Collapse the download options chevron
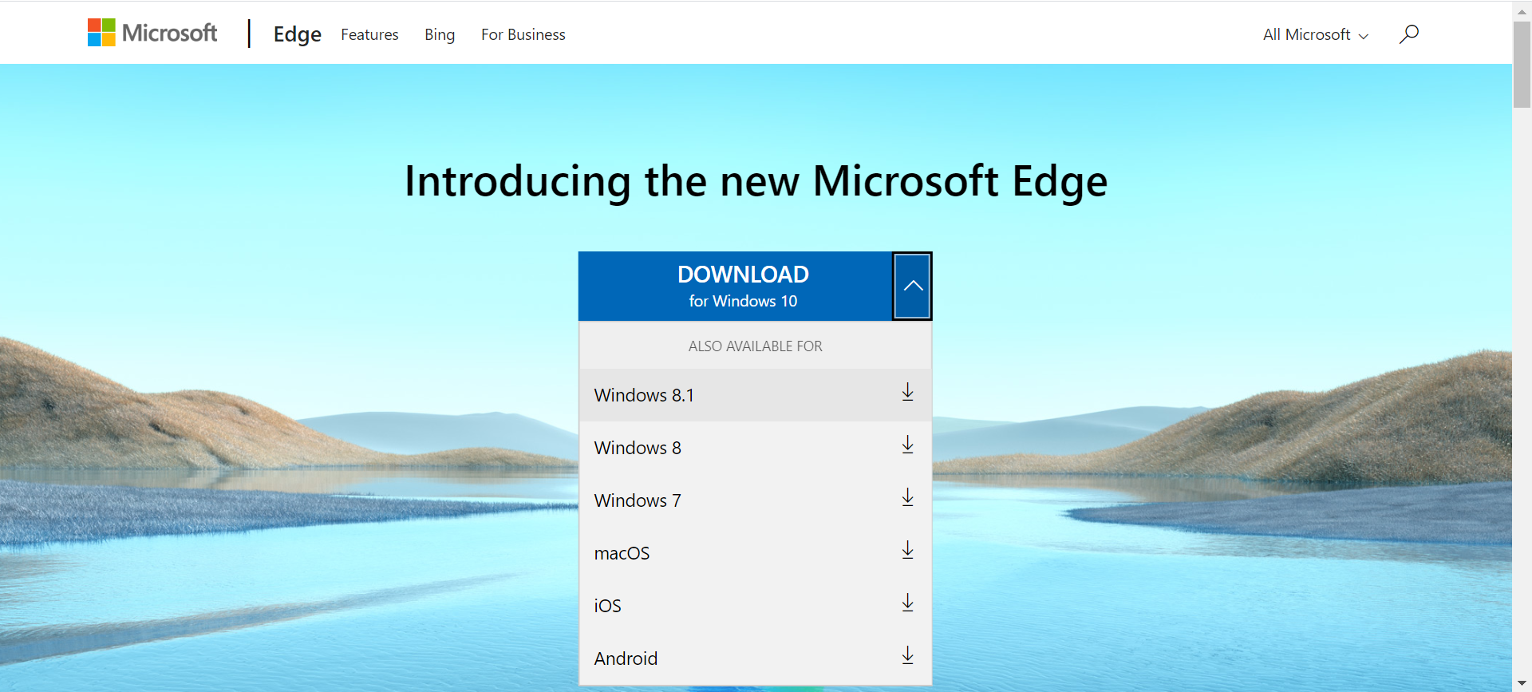The width and height of the screenshot is (1532, 692). click(912, 287)
